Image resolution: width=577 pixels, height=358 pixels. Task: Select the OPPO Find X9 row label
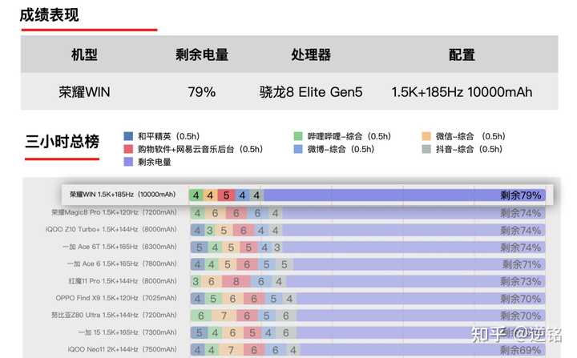[116, 298]
